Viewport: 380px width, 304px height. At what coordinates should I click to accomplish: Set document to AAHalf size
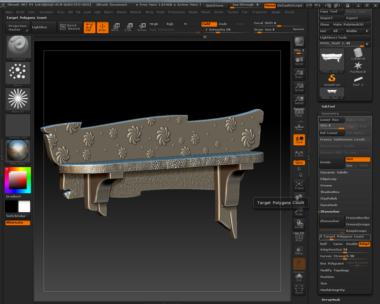tap(299, 100)
